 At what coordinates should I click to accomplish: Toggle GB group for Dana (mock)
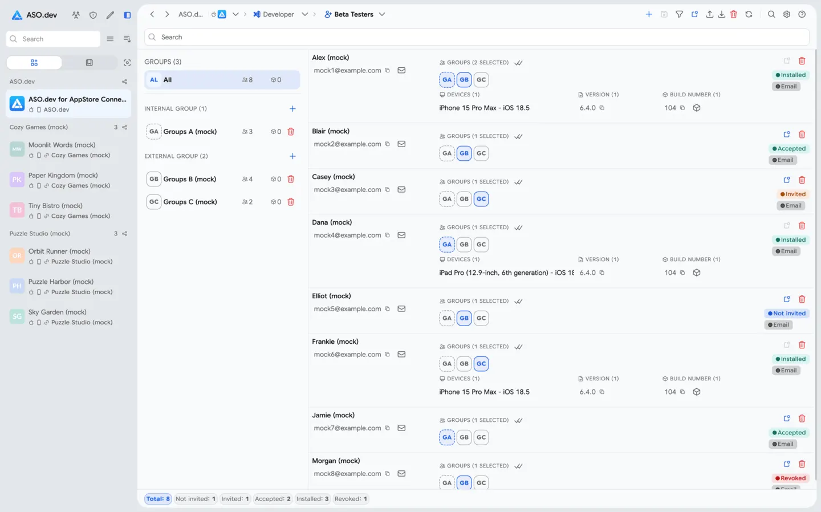[464, 245]
